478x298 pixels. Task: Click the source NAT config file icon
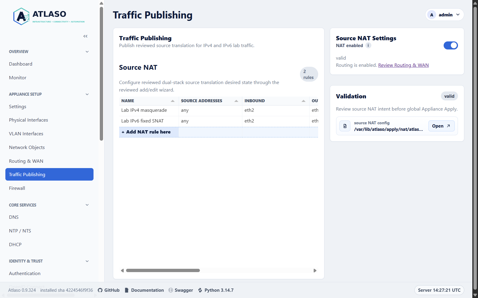coord(345,126)
